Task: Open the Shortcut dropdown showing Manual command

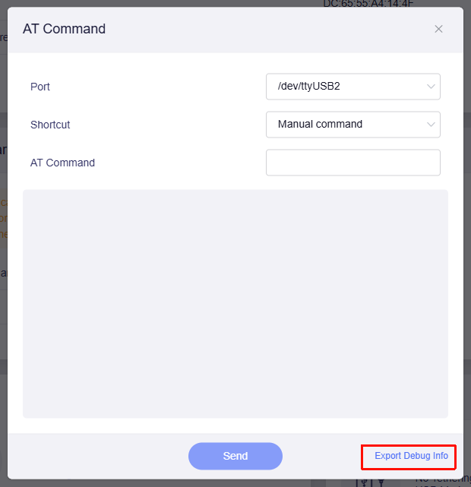Action: 353,125
